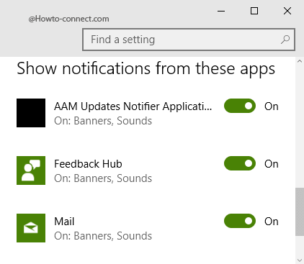Open Feedback Hub notification settings
The image size is (304, 264).
click(88, 164)
